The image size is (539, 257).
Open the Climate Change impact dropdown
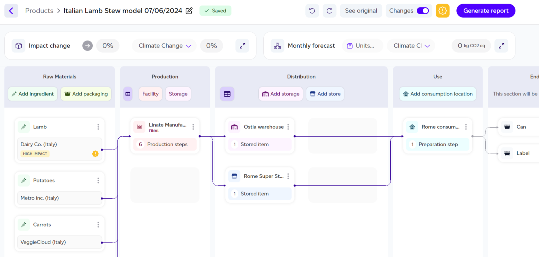pos(165,46)
